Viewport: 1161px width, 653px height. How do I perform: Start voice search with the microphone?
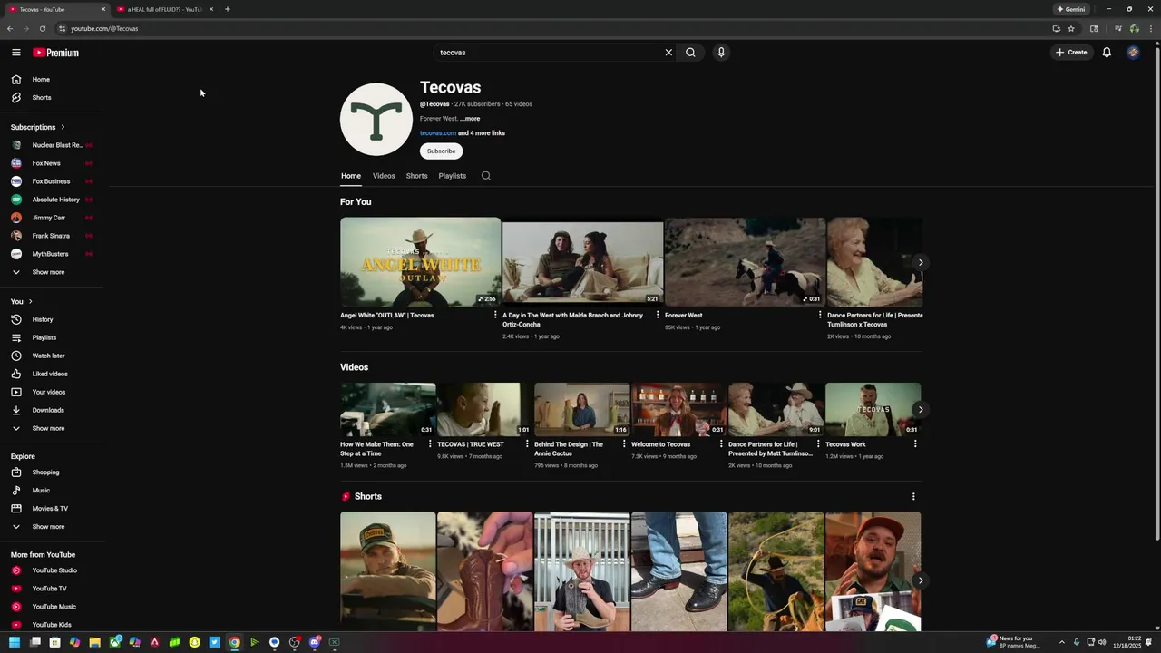click(x=721, y=53)
